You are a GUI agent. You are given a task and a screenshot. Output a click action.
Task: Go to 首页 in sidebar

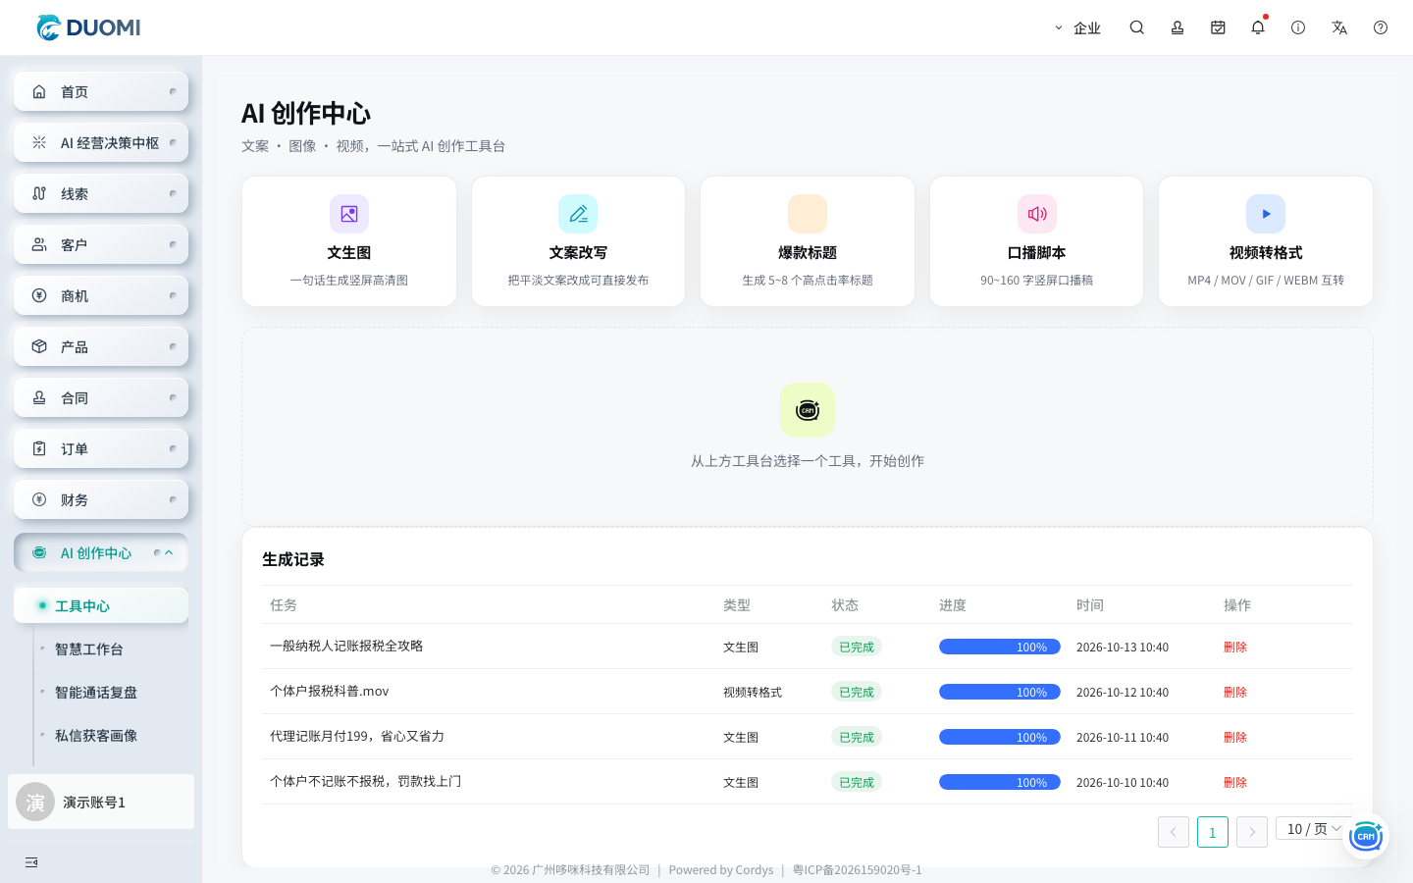tap(101, 91)
